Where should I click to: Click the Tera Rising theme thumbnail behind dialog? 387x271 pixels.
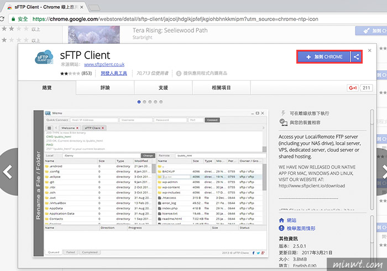pos(94,34)
